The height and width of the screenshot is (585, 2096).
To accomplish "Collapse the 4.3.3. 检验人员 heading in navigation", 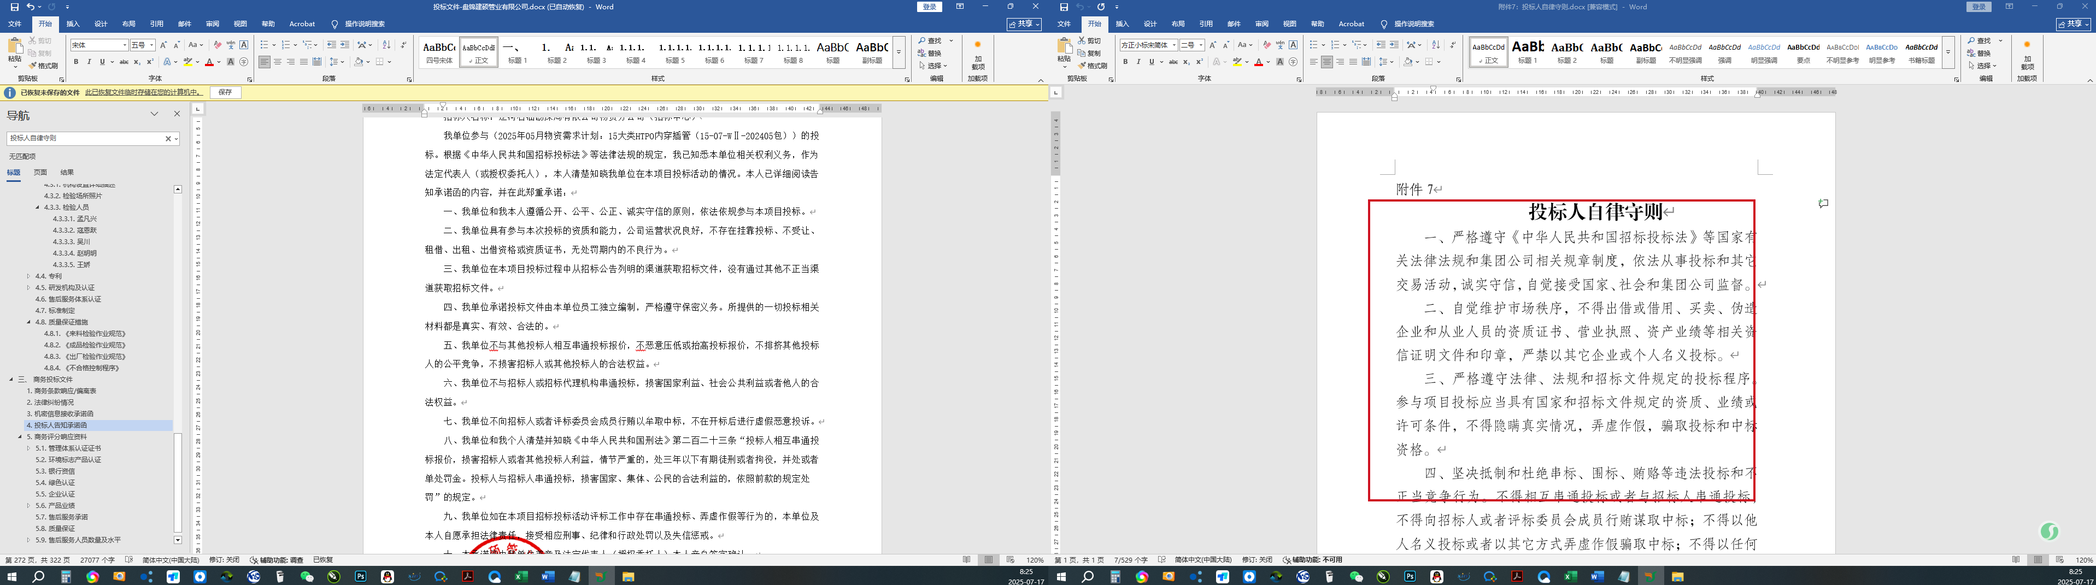I will click(37, 208).
